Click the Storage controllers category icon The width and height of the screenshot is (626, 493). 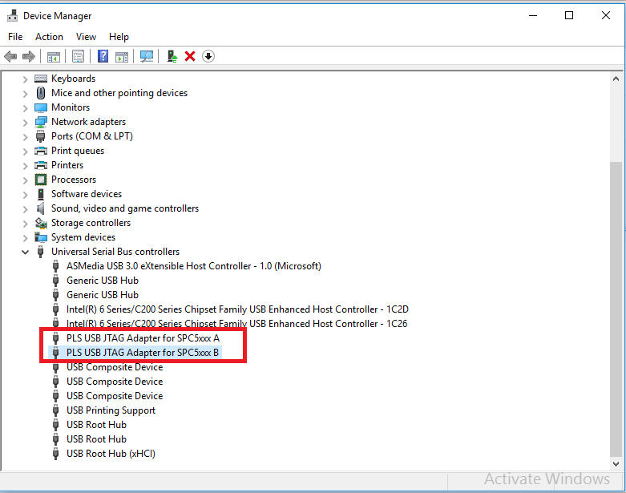coord(41,223)
